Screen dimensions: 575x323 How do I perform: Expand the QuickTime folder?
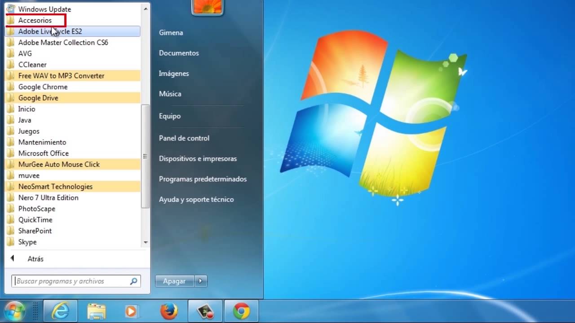(x=73, y=219)
